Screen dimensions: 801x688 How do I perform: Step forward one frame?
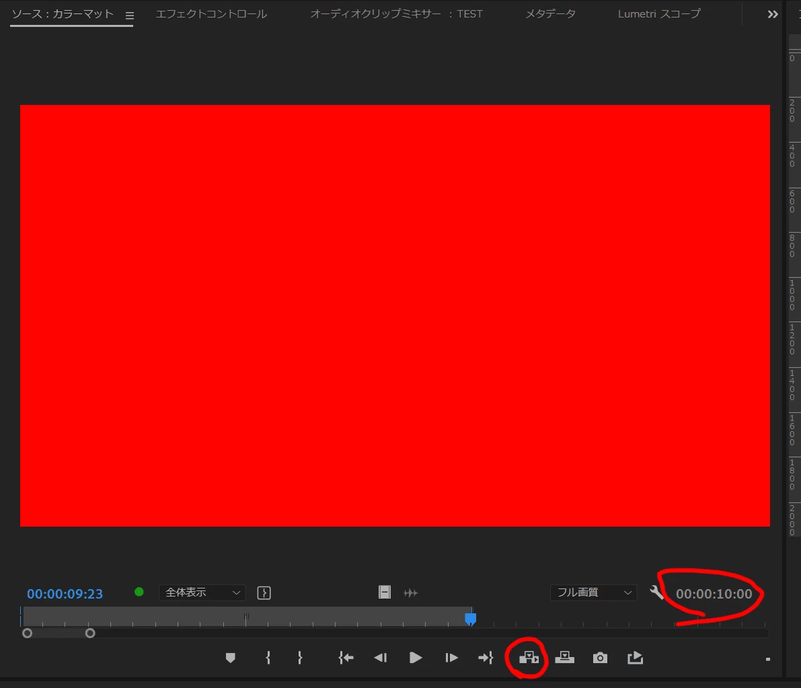pos(451,658)
